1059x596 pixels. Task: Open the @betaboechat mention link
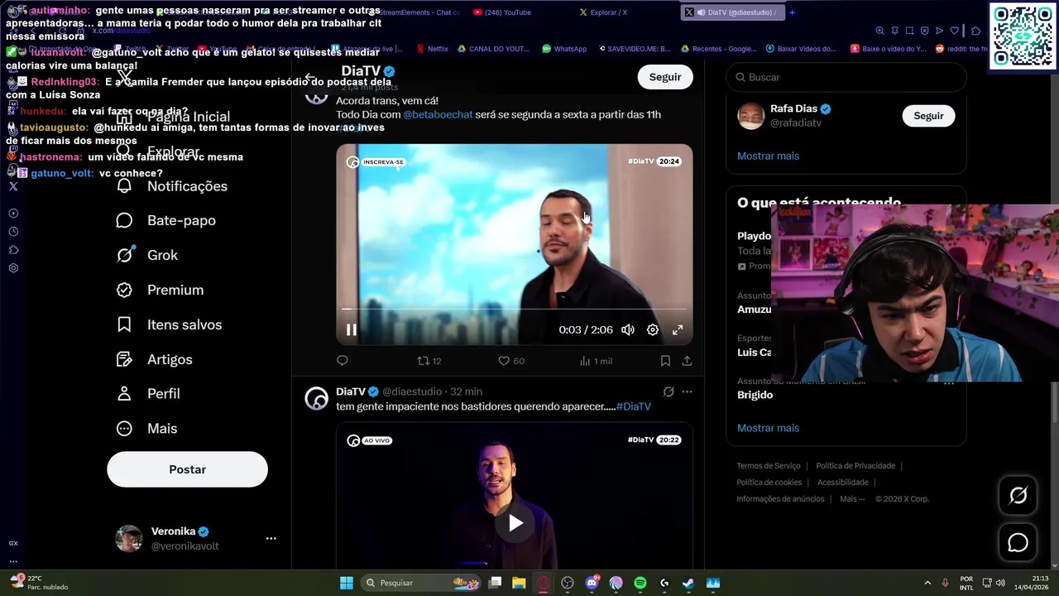pos(438,114)
